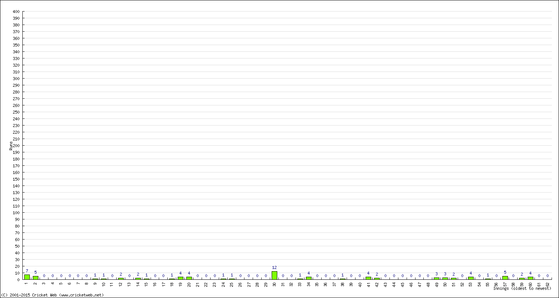The width and height of the screenshot is (559, 298).
Task: Click the 400 label on the y-axis
Action: pos(16,12)
